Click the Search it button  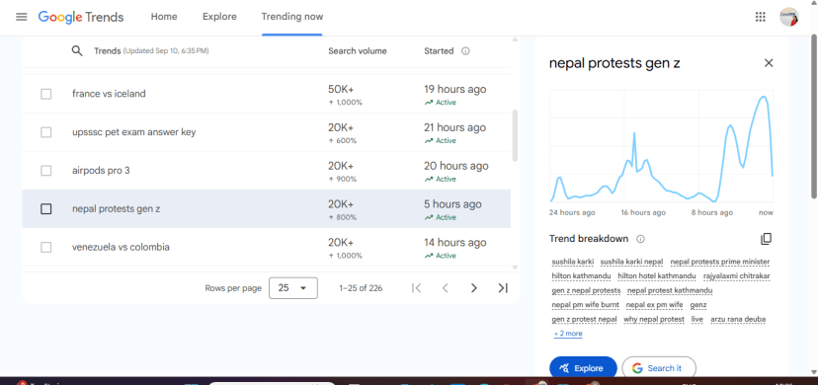tap(659, 368)
